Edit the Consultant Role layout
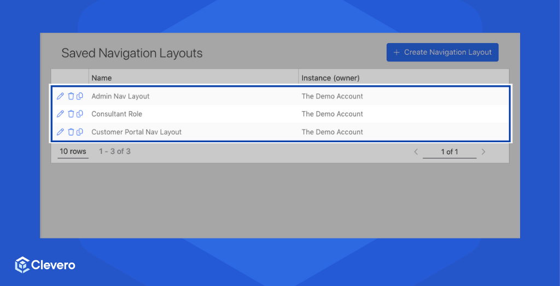The image size is (560, 286). click(60, 114)
